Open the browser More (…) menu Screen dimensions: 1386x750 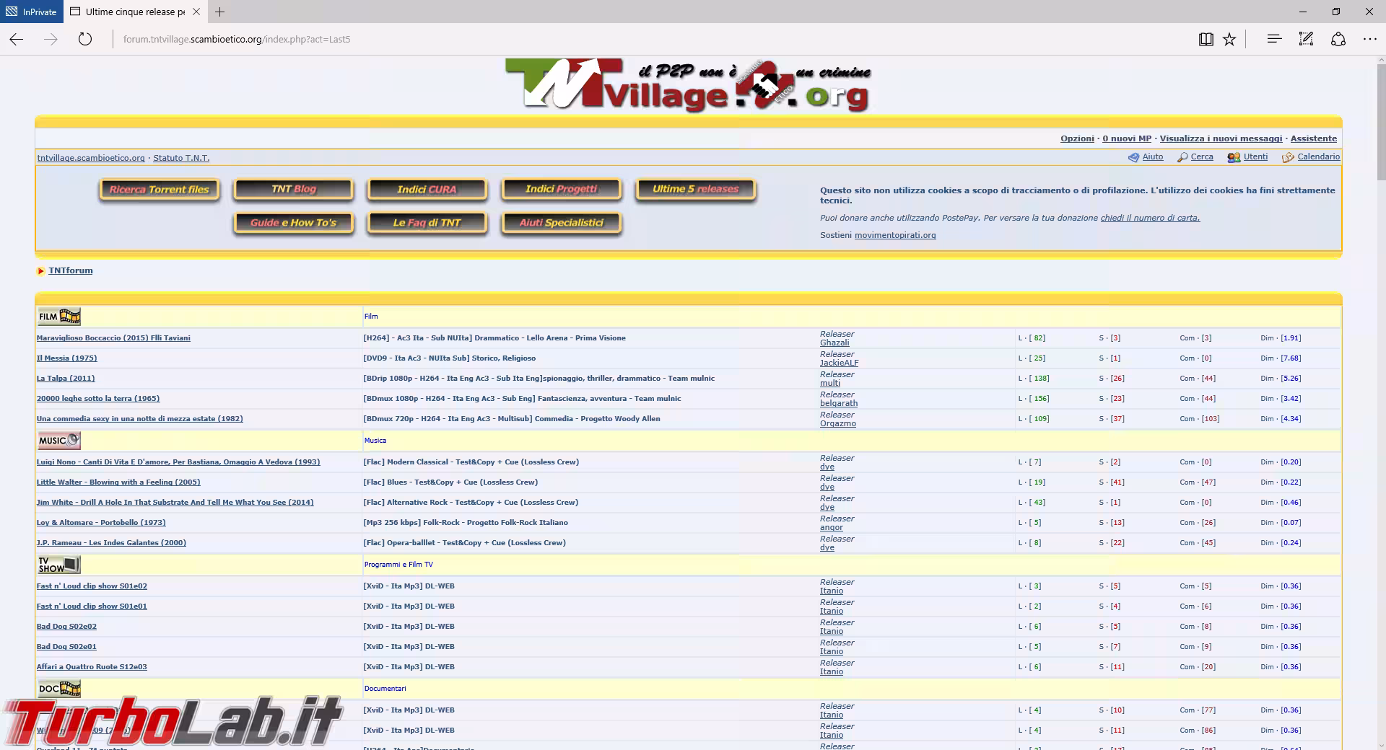[x=1369, y=40]
